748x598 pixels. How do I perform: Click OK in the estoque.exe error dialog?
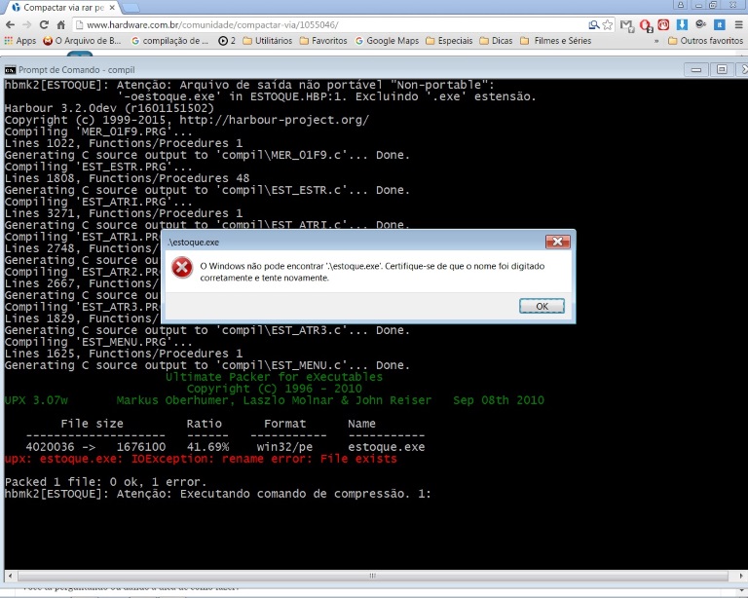542,306
